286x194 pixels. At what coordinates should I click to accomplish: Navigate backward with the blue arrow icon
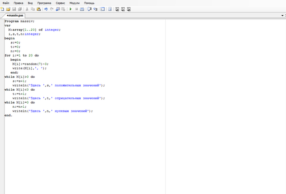58,9
